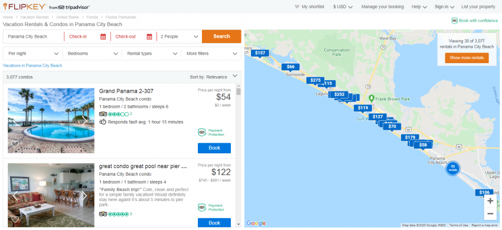Click the results list scrollbar thumb

click(238, 92)
